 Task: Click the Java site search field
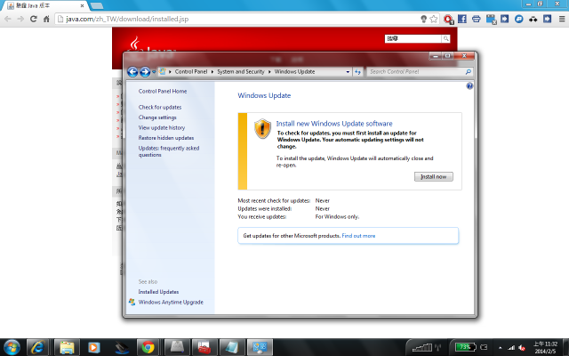pos(413,38)
